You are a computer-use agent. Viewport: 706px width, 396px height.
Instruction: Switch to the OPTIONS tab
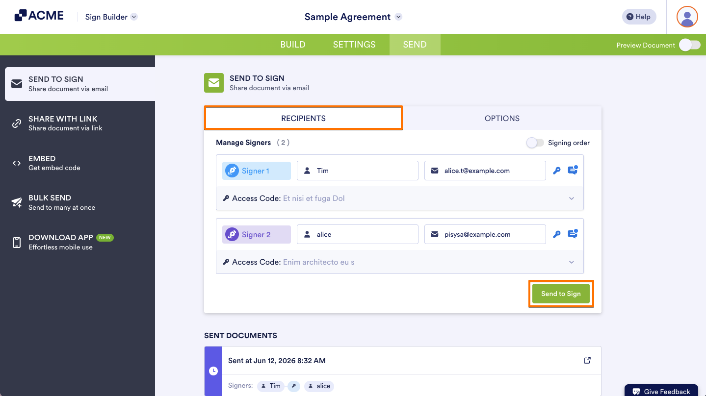pos(502,118)
